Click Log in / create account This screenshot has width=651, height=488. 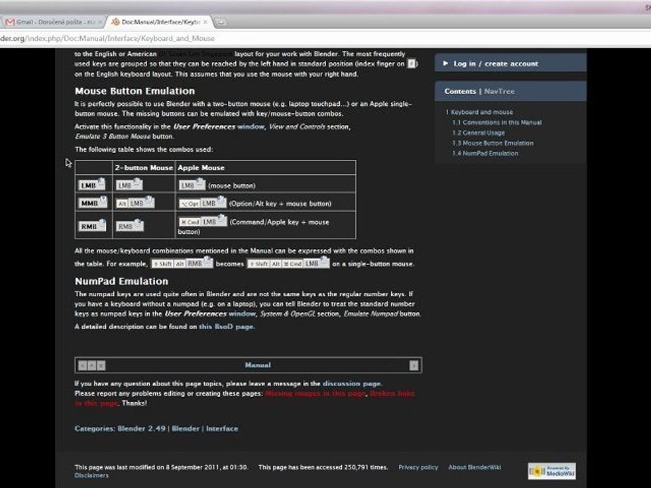(495, 64)
